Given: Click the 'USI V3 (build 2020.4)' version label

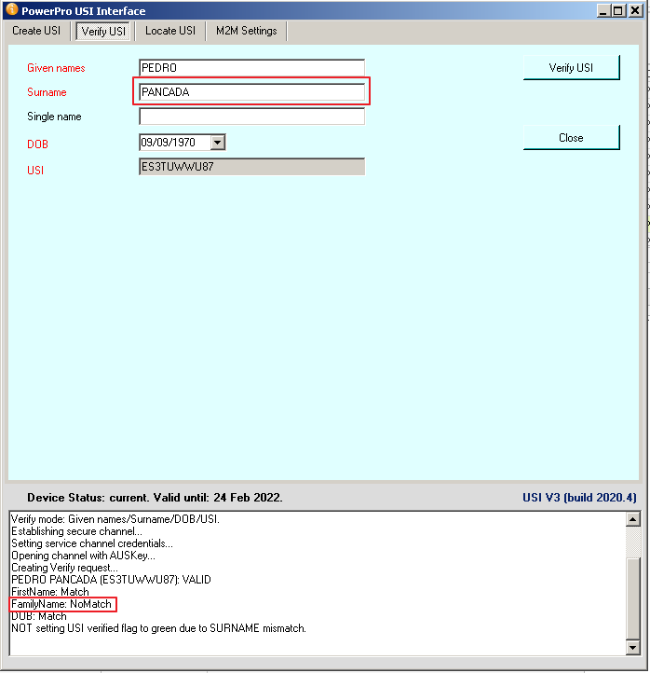Looking at the screenshot, I should pos(579,498).
